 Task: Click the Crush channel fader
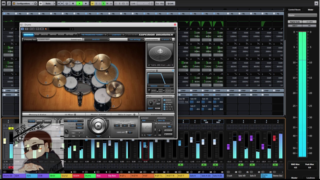click(228, 146)
